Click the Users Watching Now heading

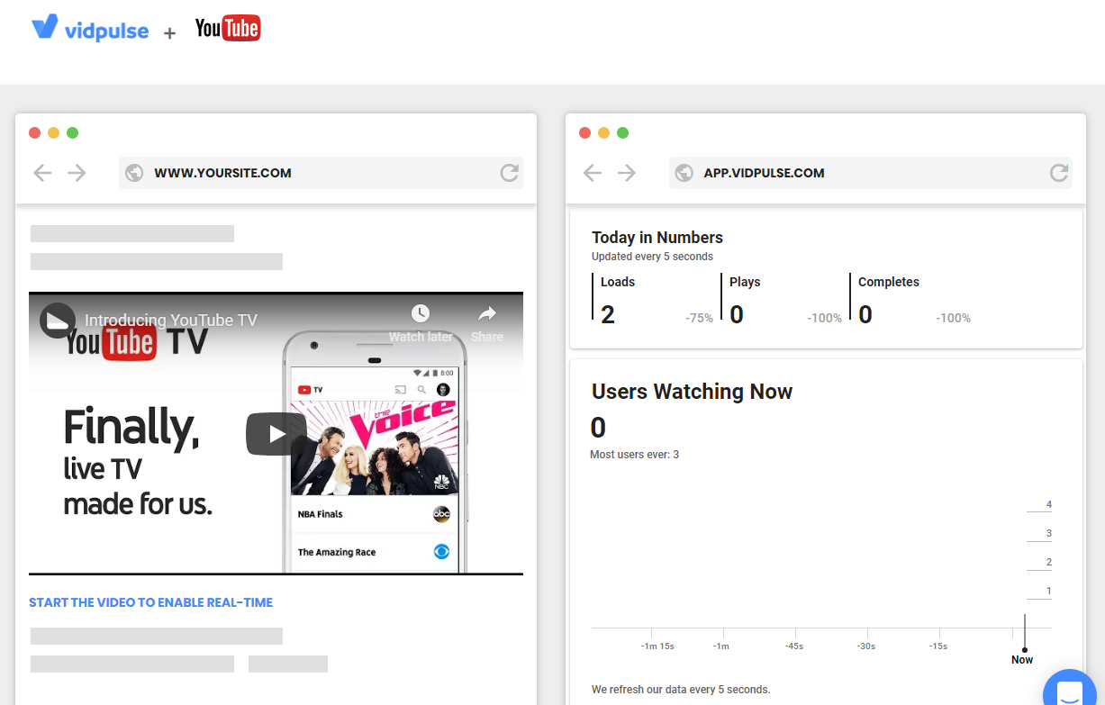tap(692, 392)
